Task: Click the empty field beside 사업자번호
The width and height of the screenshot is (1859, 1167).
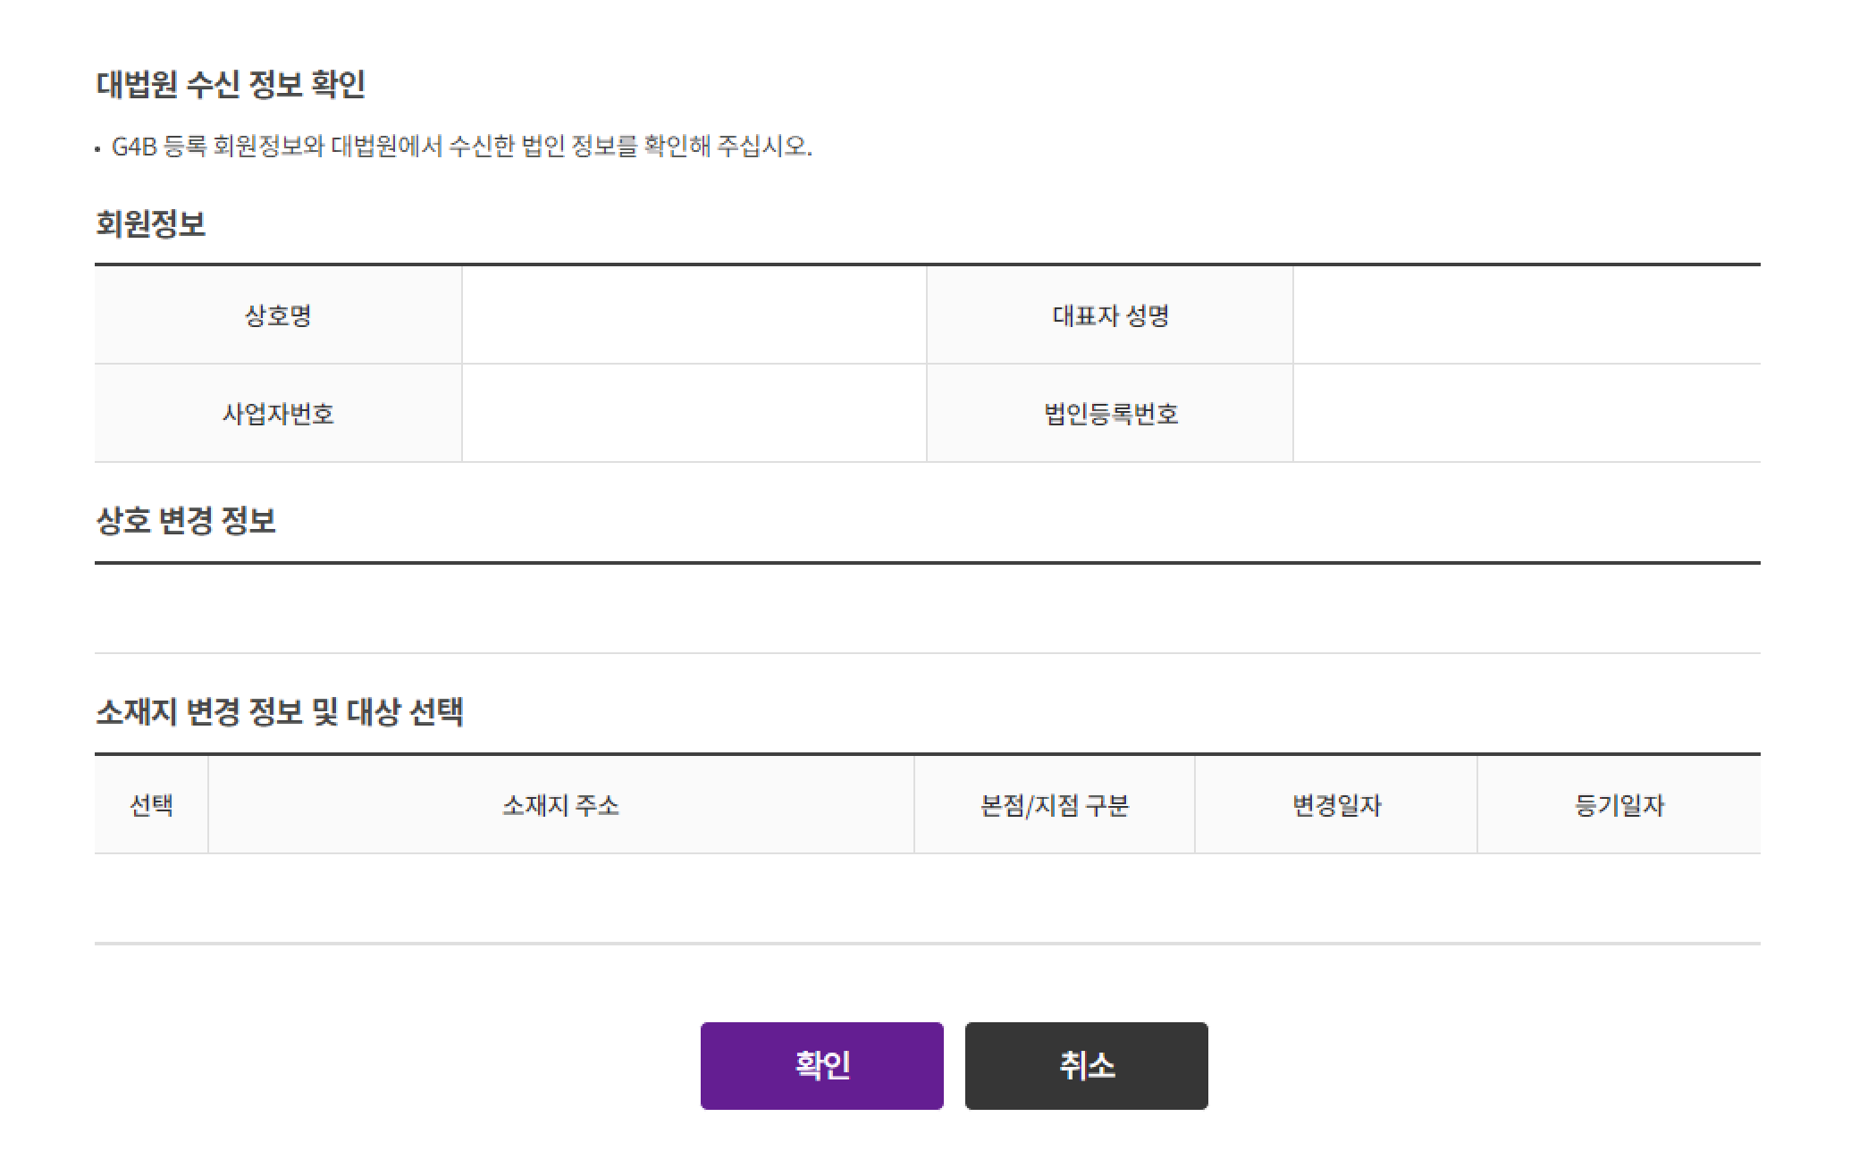Action: tap(693, 413)
